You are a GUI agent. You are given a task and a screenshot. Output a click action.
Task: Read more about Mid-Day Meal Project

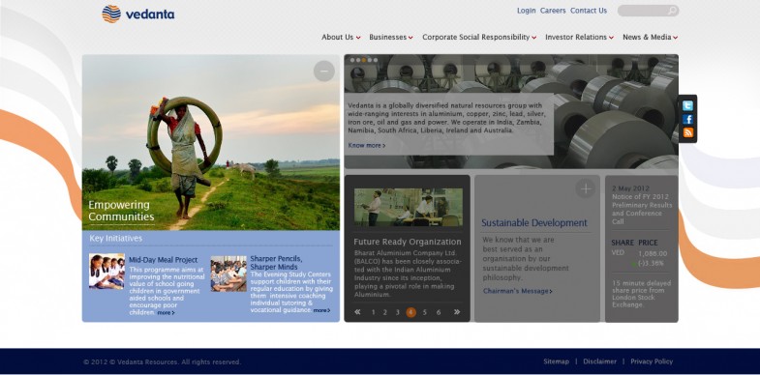pos(166,313)
